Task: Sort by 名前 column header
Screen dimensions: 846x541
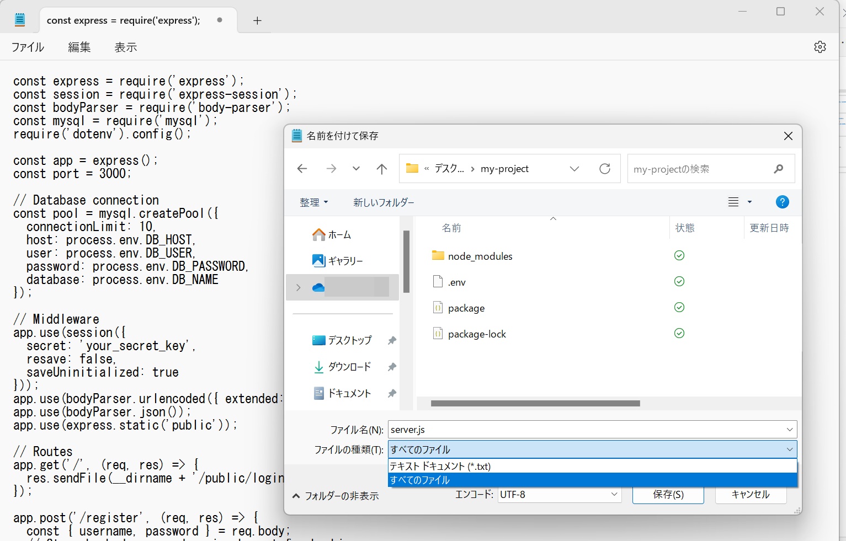Action: 451,228
